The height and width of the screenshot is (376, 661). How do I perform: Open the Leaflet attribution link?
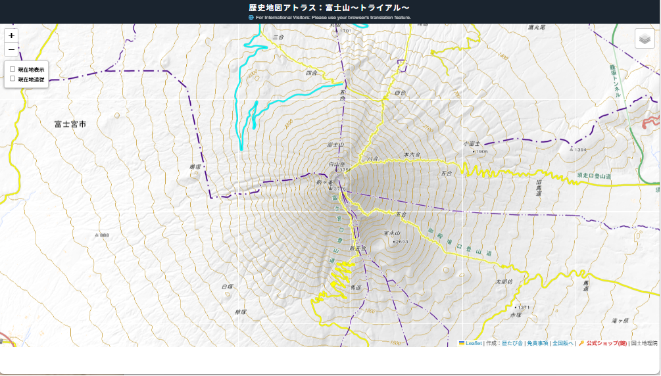[474, 343]
